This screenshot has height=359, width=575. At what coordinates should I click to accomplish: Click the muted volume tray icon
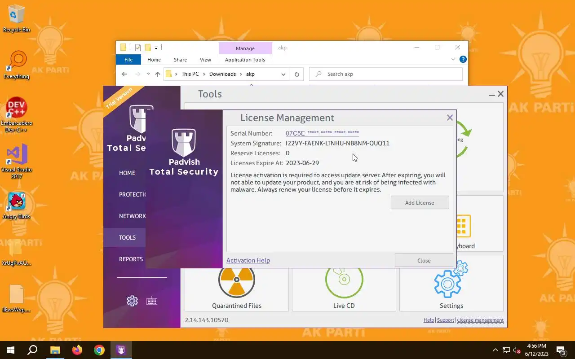point(517,350)
